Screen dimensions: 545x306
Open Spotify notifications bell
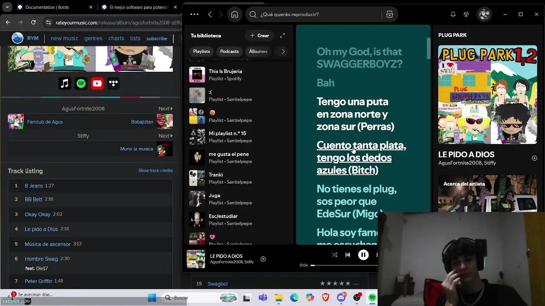click(x=453, y=14)
